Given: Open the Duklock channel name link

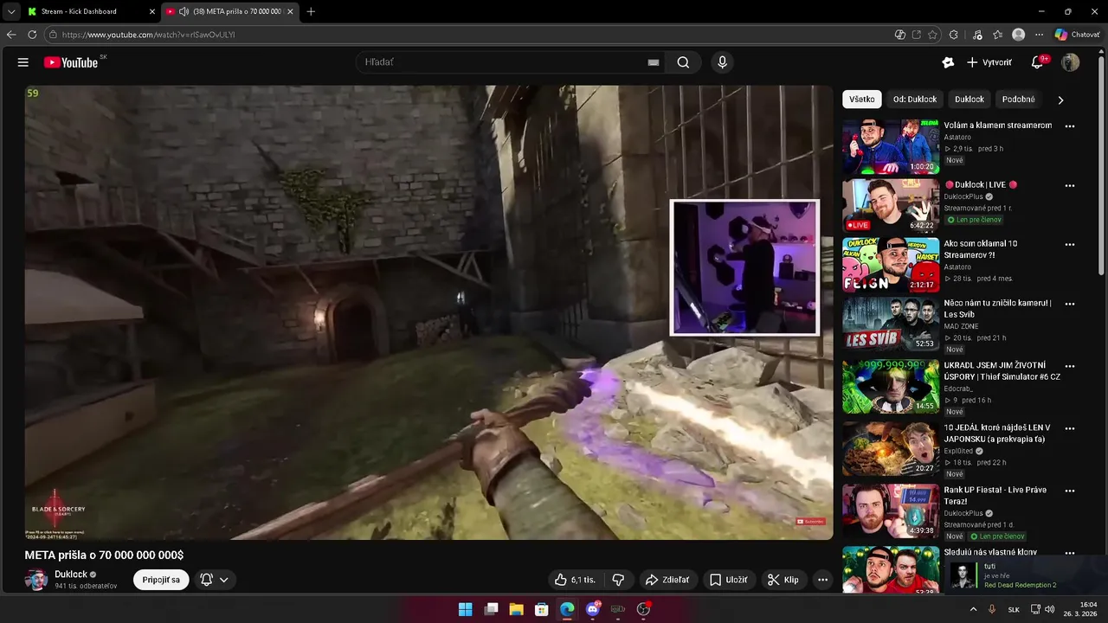Looking at the screenshot, I should [x=71, y=574].
